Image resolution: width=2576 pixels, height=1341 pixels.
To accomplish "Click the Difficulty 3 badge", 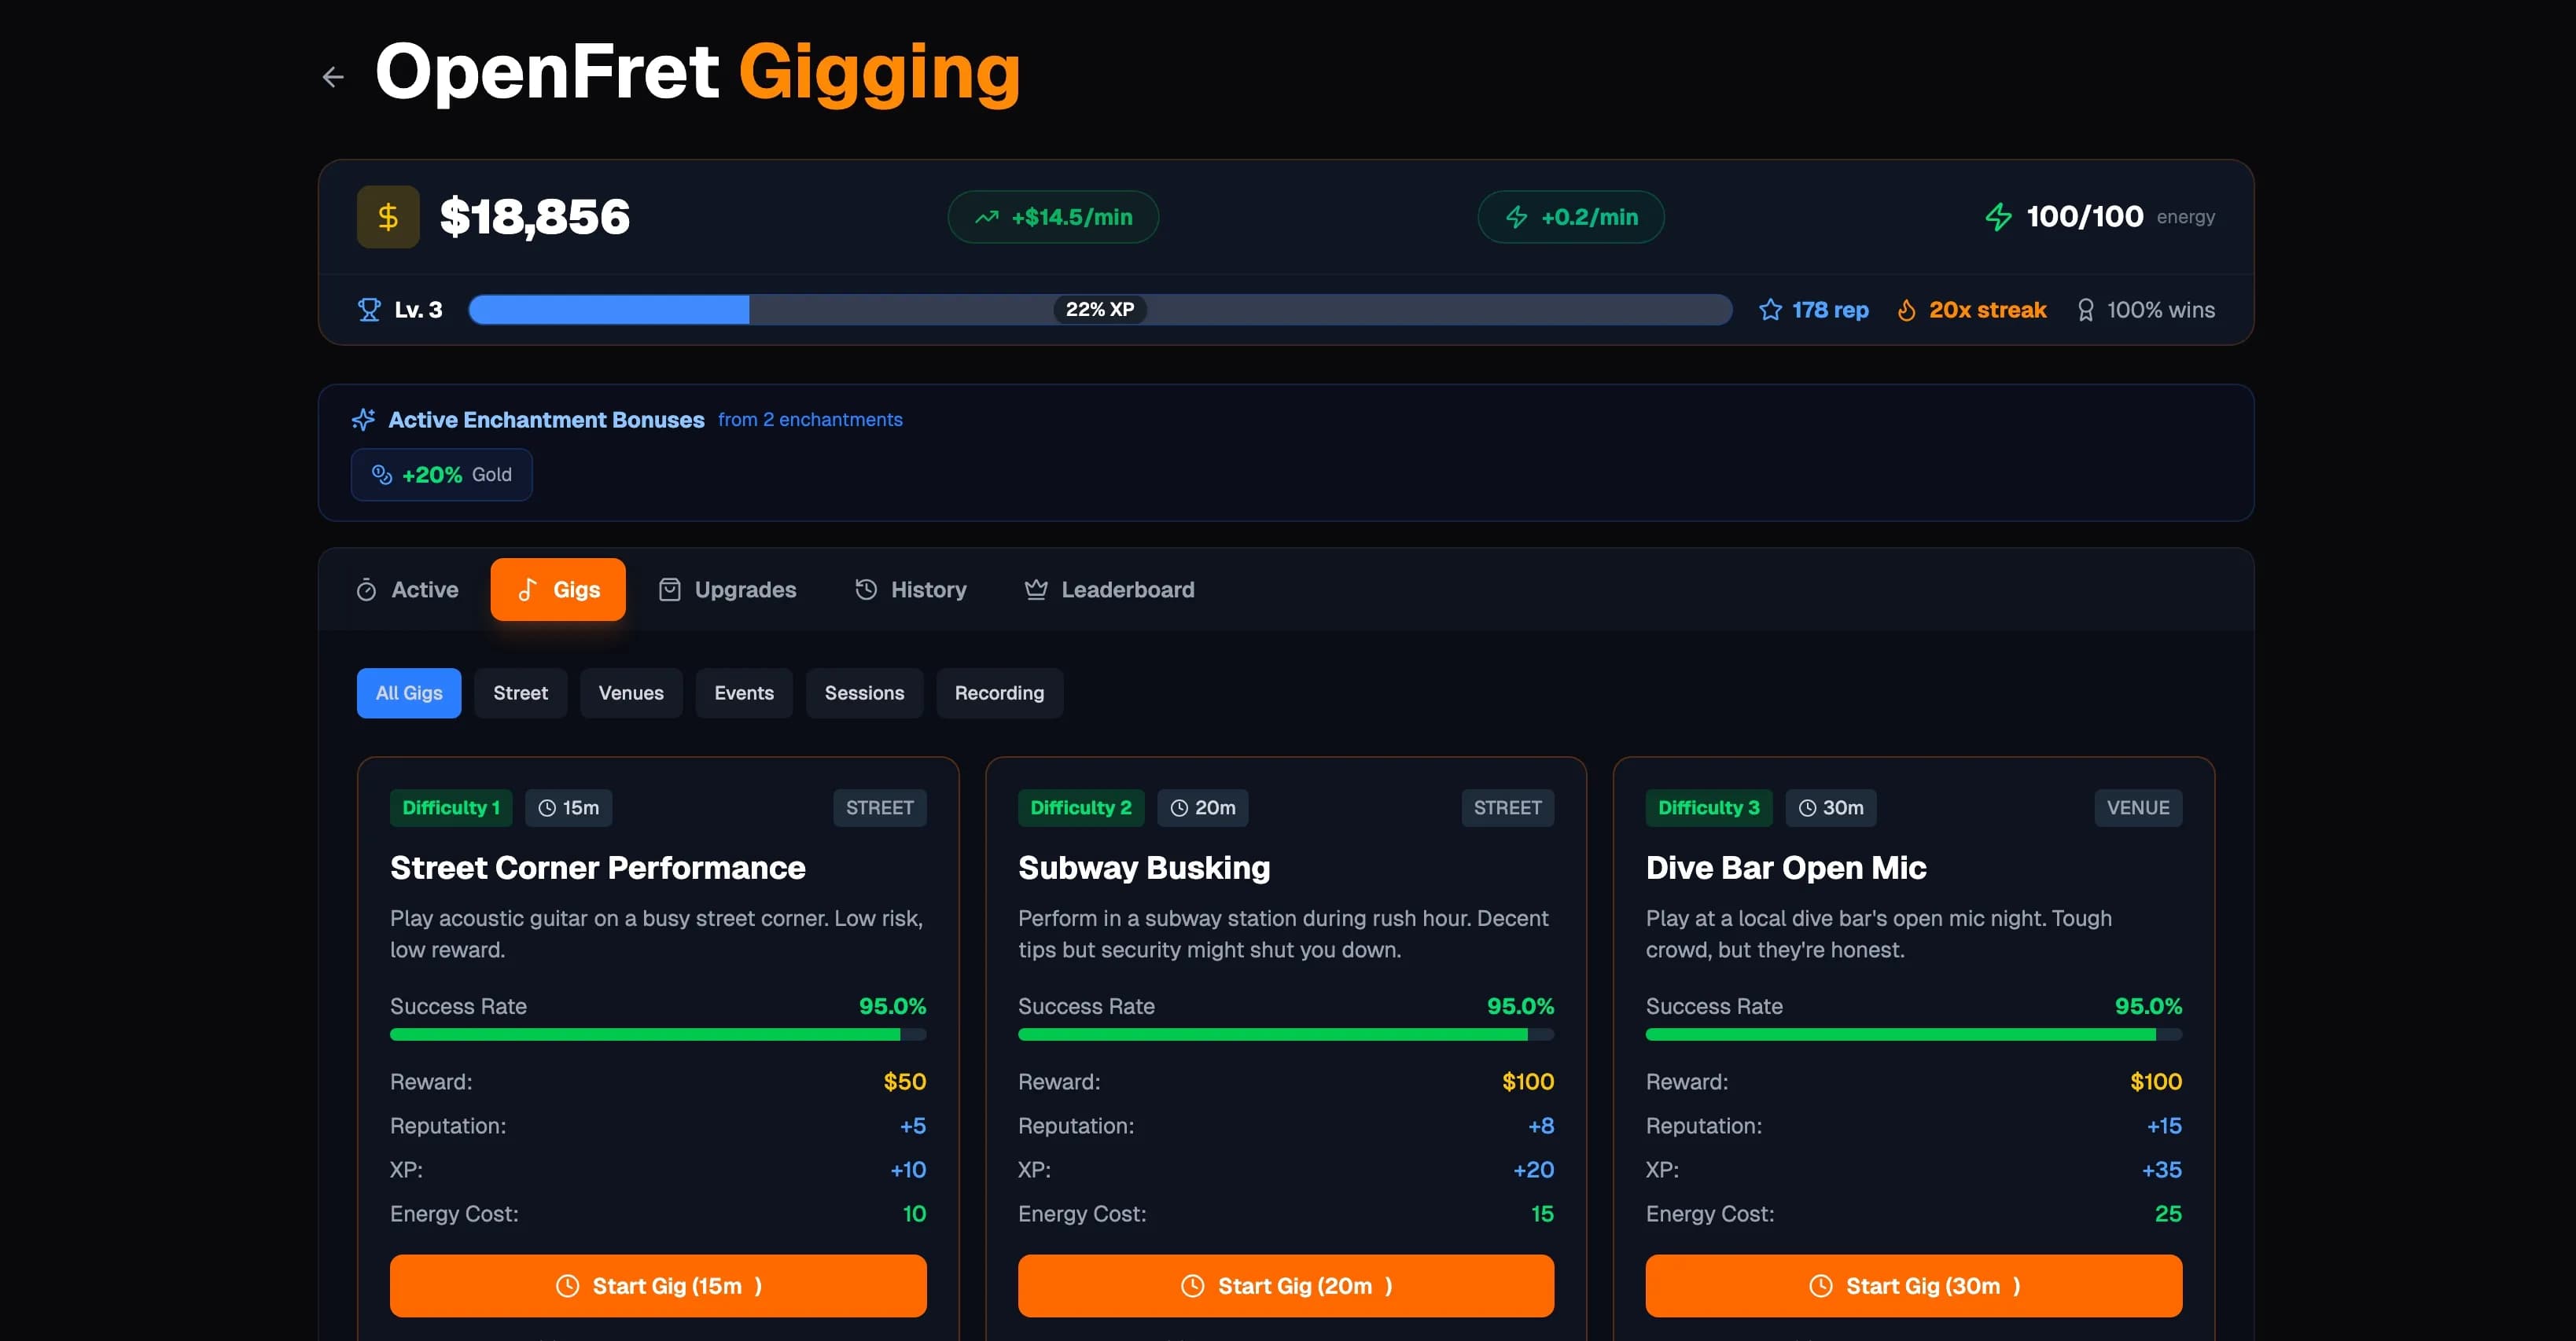I will (x=1709, y=808).
